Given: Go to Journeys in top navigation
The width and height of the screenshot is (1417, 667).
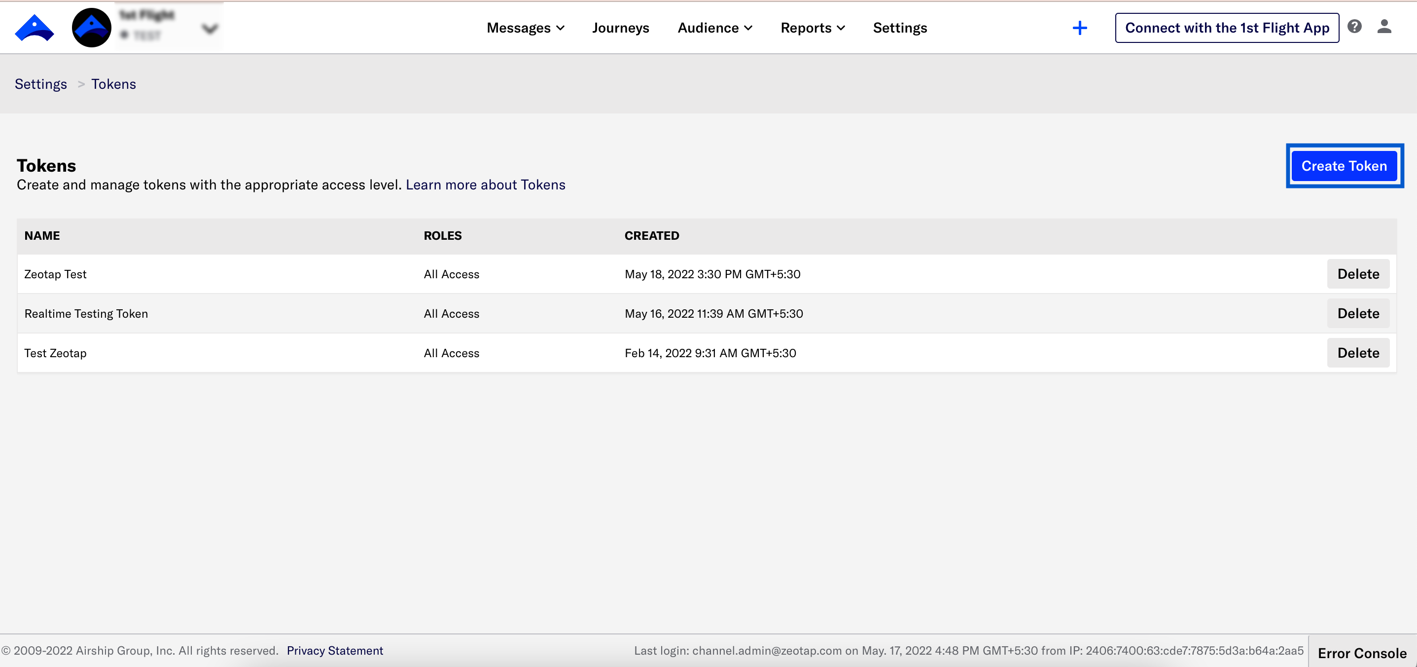Looking at the screenshot, I should pos(620,28).
